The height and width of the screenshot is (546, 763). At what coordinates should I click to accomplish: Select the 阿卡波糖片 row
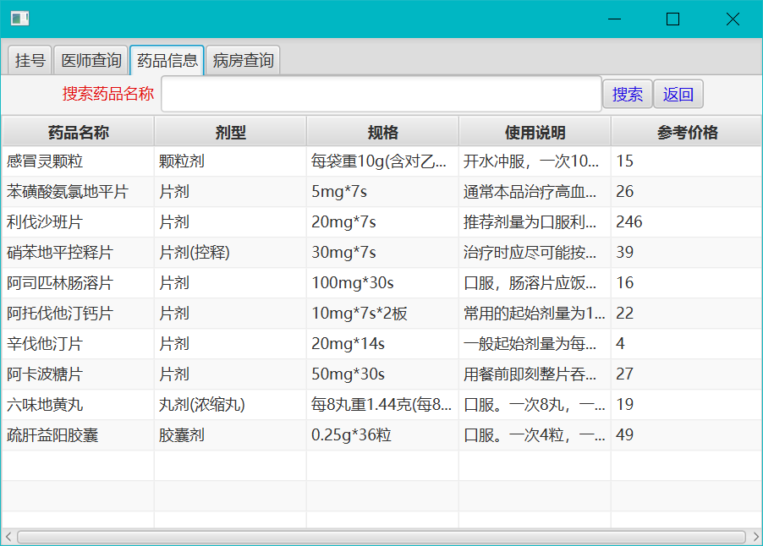(381, 374)
